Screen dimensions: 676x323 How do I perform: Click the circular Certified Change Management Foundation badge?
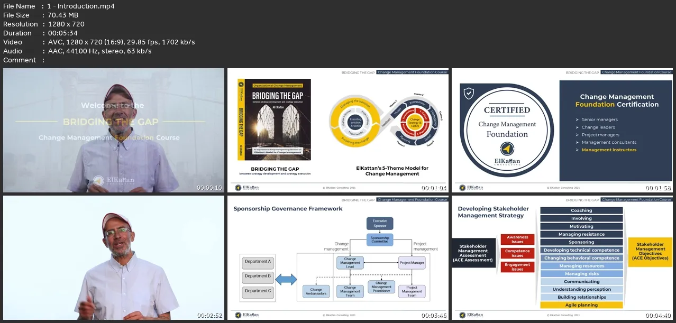[x=507, y=130]
